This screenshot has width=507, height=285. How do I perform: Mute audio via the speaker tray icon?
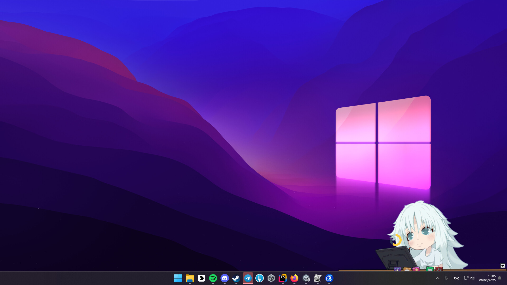coord(473,278)
